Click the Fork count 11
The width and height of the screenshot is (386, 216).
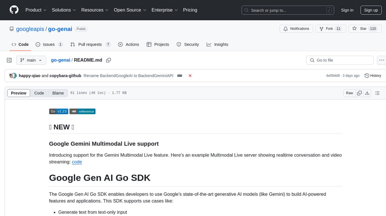(x=338, y=29)
